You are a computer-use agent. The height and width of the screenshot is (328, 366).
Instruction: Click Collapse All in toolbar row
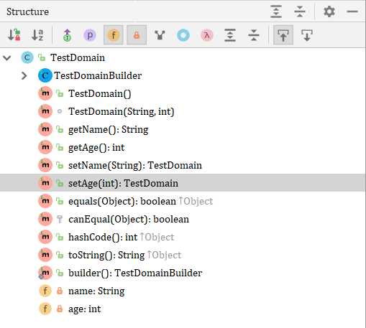pyautogui.click(x=254, y=35)
